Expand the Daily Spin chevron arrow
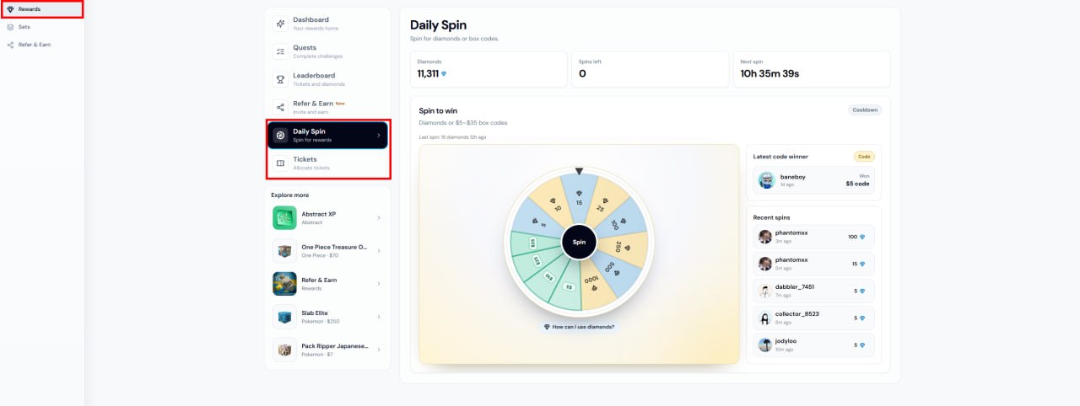 (378, 135)
